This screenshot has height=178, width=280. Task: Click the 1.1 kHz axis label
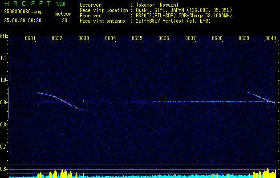(x=4, y=58)
